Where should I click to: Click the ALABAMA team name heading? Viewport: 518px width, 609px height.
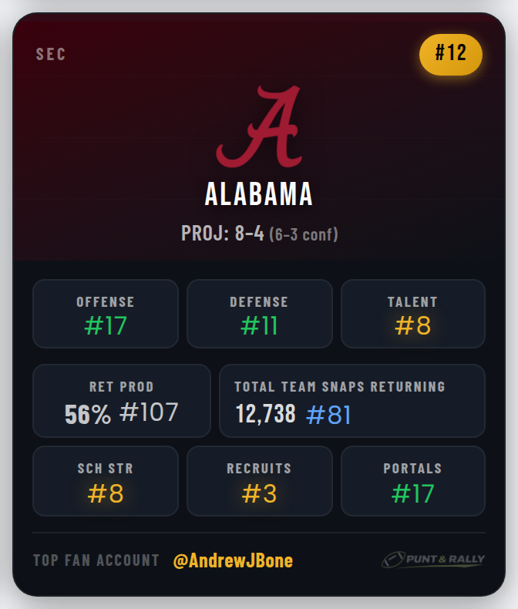tap(259, 194)
